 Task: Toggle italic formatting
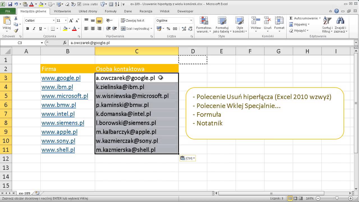tap(34, 29)
